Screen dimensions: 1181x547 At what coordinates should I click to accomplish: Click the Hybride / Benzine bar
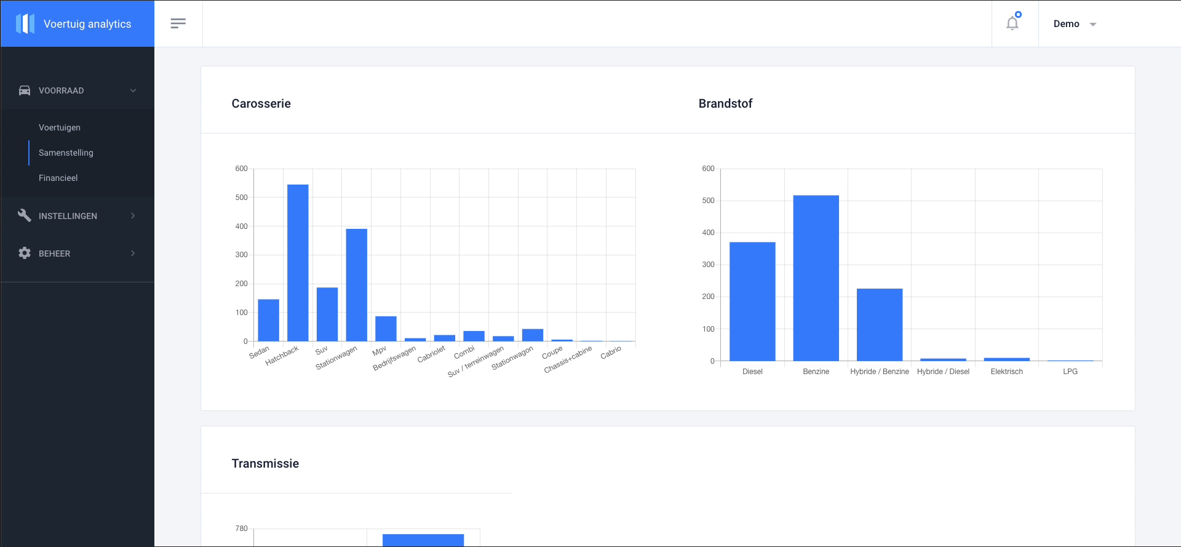(880, 324)
